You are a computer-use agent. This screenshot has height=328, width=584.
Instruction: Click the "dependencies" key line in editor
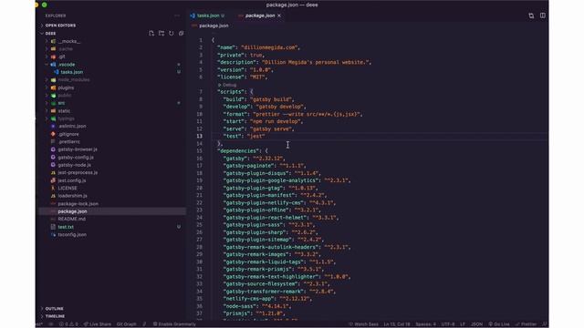(x=242, y=151)
